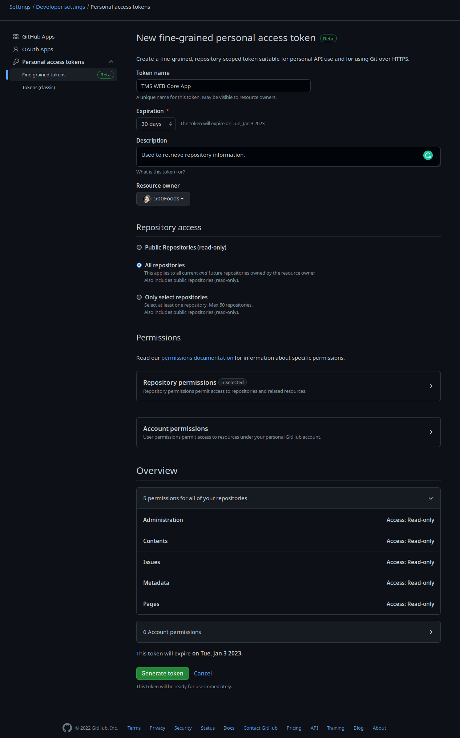Open Pricing footer link
This screenshot has height=738, width=460.
(294, 728)
